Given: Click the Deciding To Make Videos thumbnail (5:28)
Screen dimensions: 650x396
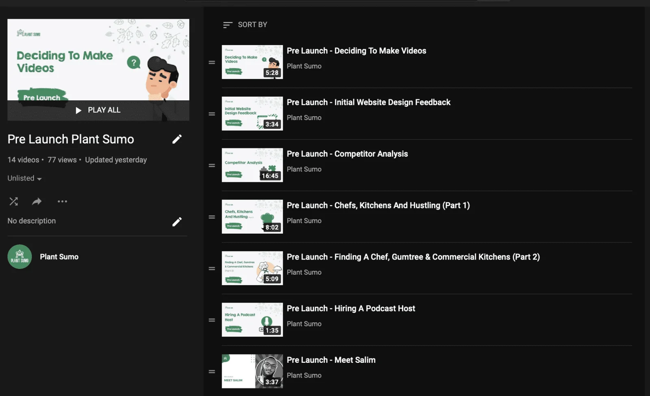Looking at the screenshot, I should click(x=252, y=62).
